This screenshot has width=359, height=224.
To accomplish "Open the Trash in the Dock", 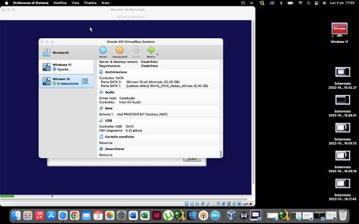I will click(343, 215).
